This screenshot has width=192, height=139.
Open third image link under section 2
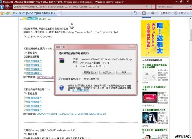point(34,106)
